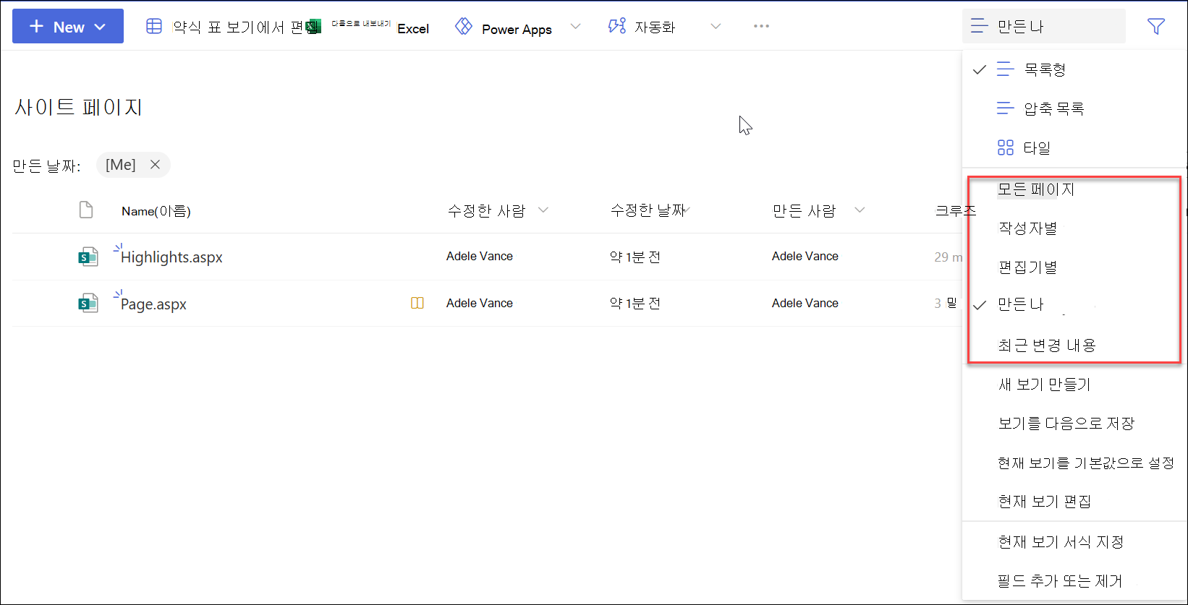Open the more commands ellipsis
The image size is (1188, 605).
coord(761,27)
